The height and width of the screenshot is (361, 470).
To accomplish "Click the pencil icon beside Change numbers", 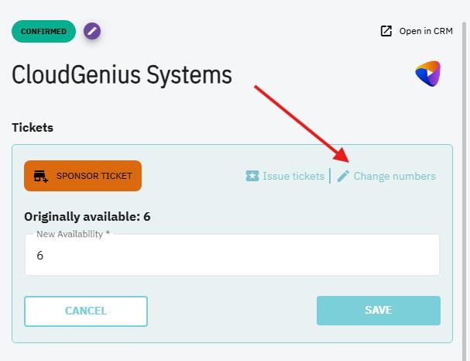I will (343, 176).
